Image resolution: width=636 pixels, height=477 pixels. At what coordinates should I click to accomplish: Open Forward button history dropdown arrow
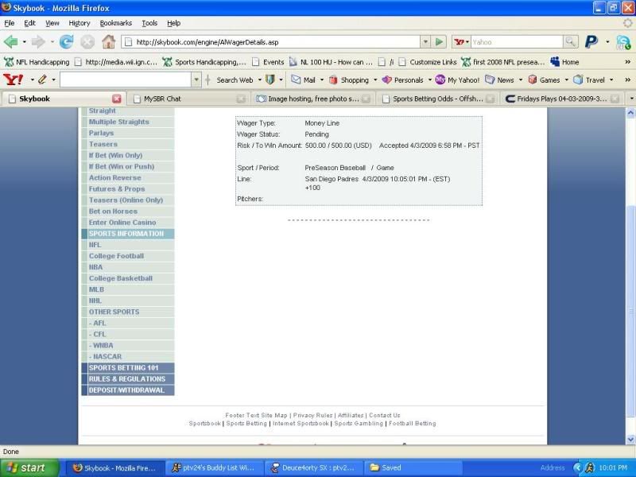pyautogui.click(x=52, y=42)
